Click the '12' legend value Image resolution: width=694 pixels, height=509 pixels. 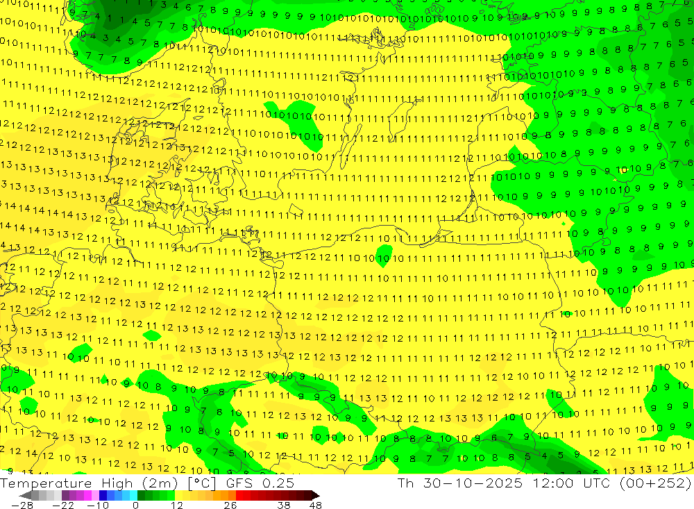[x=176, y=506]
